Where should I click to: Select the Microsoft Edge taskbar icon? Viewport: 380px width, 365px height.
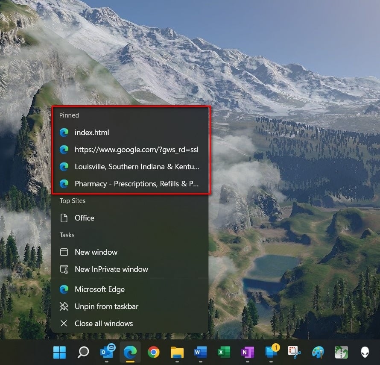click(x=130, y=352)
